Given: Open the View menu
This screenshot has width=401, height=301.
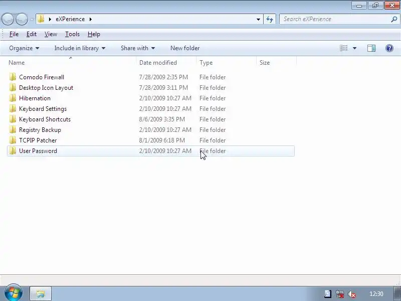Looking at the screenshot, I should [51, 34].
